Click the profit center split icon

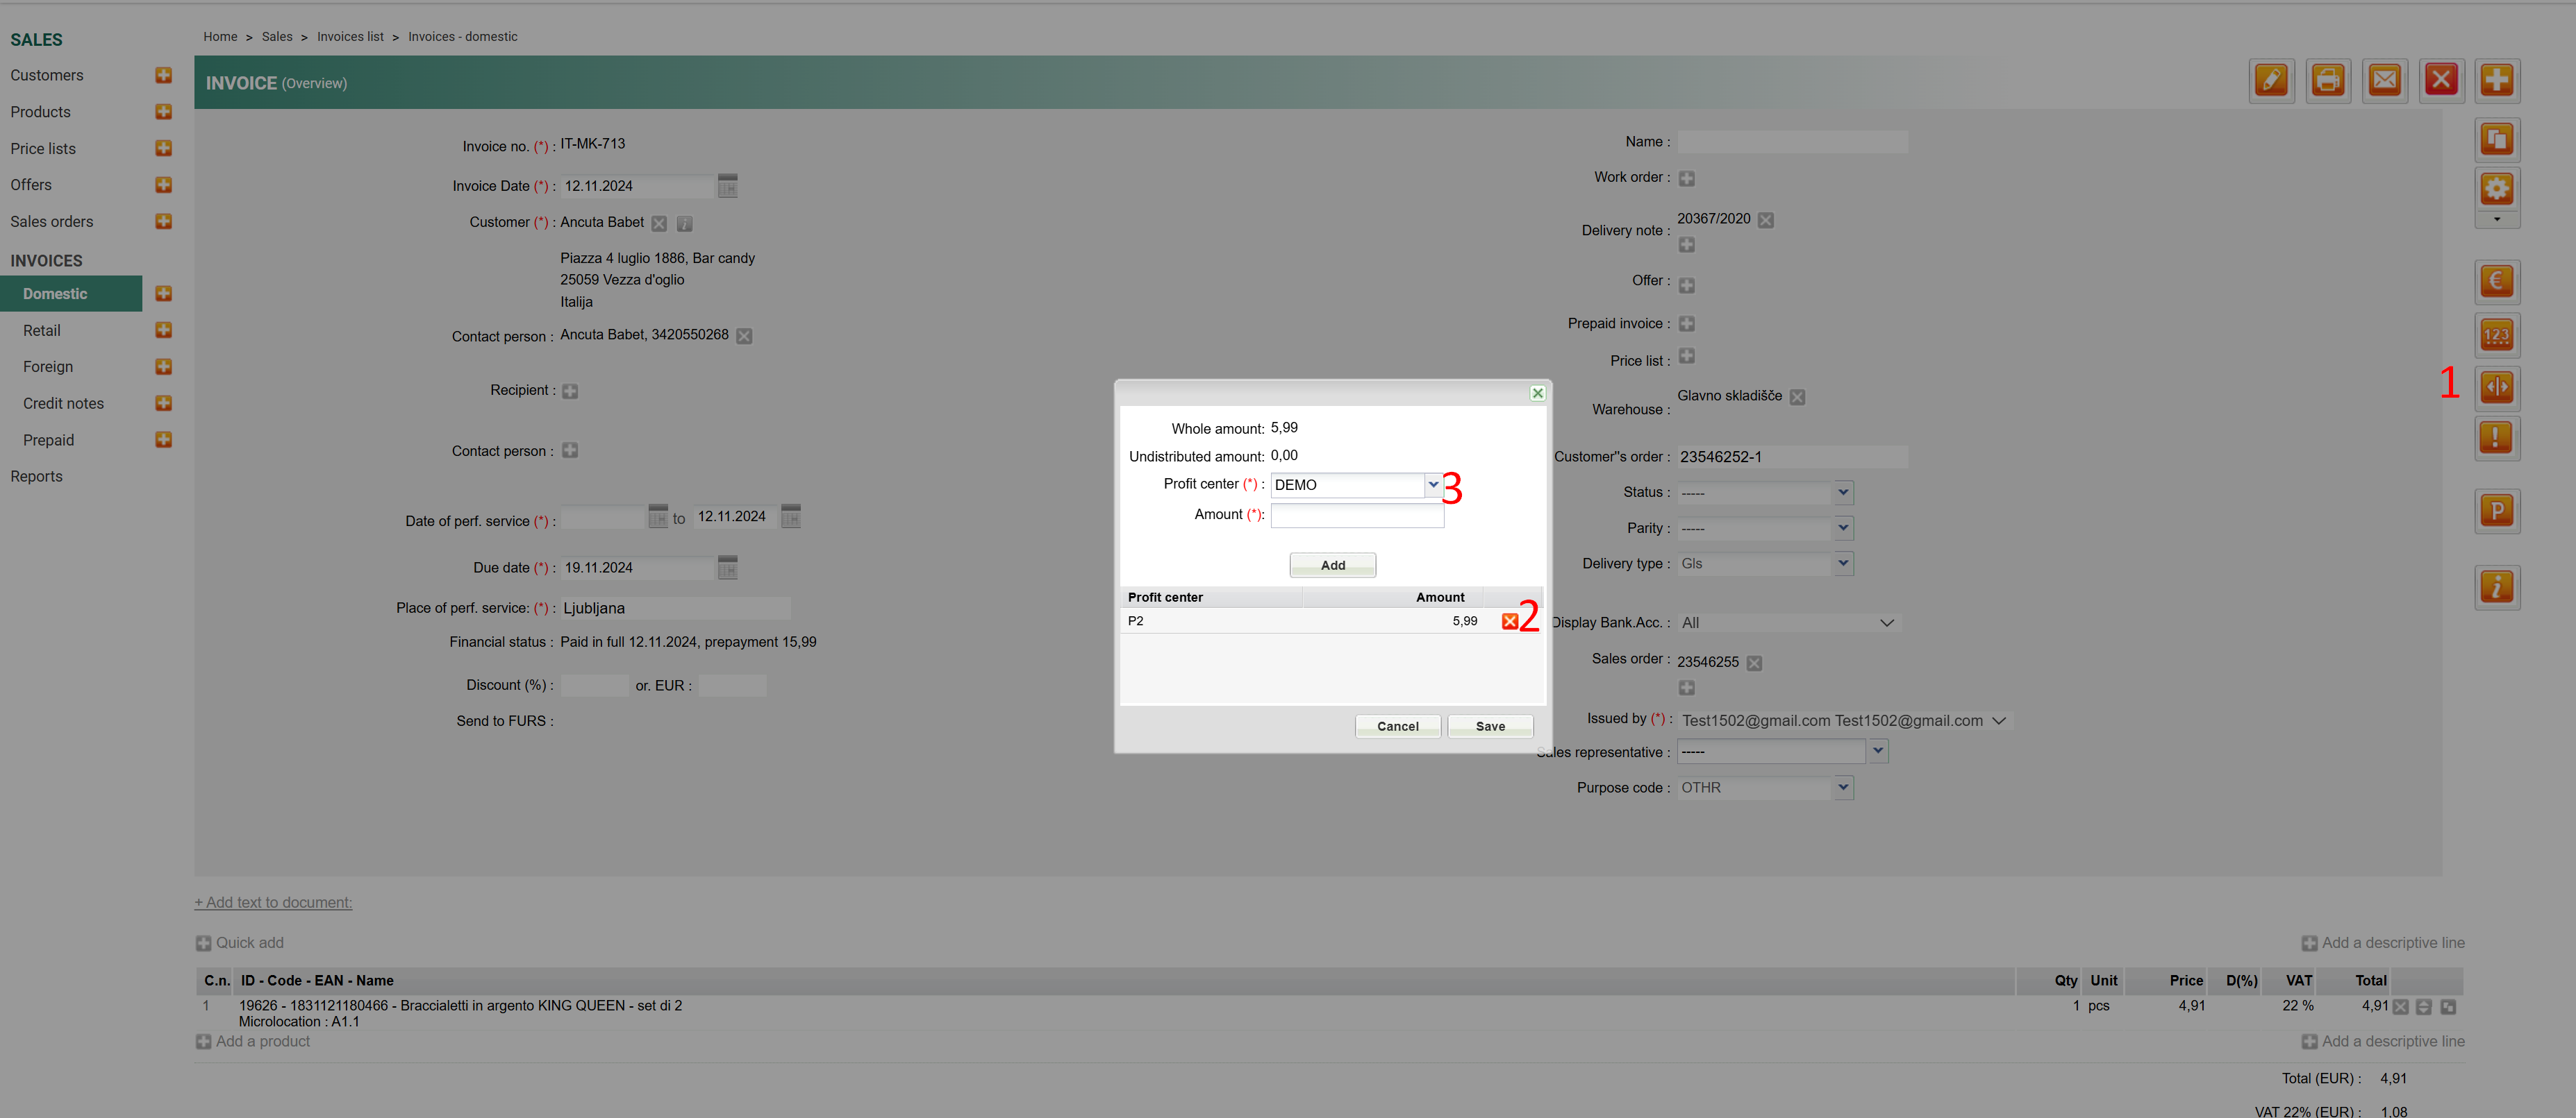[x=2496, y=387]
